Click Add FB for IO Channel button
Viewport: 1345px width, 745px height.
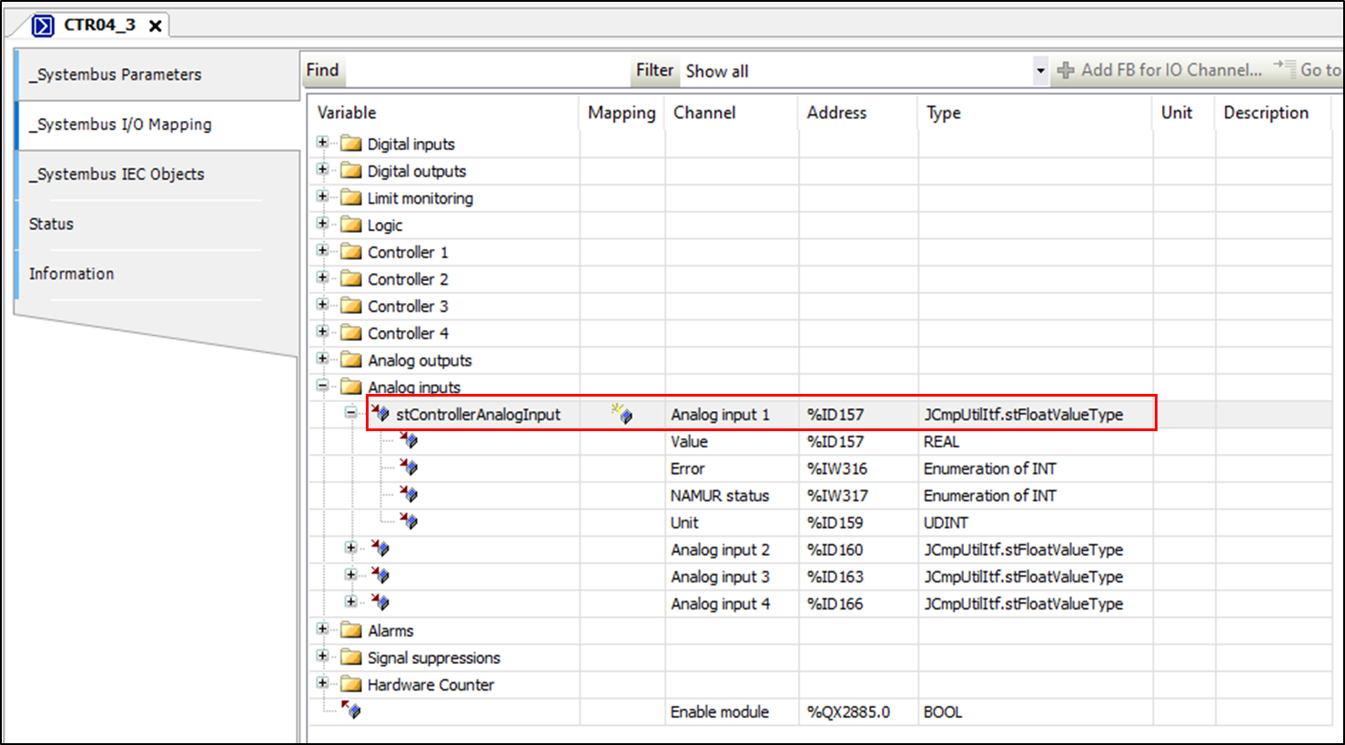pyautogui.click(x=1159, y=70)
